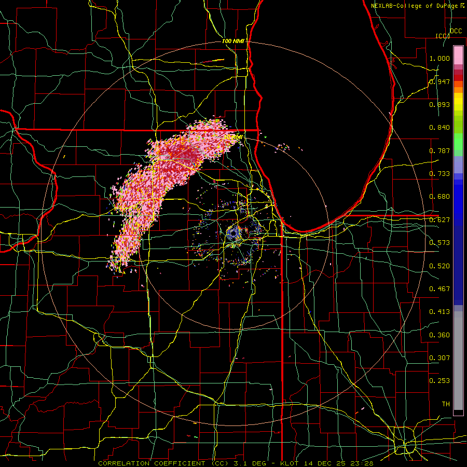The height and width of the screenshot is (467, 467).
Task: Click the 100 NMI range ring label
Action: [x=233, y=41]
